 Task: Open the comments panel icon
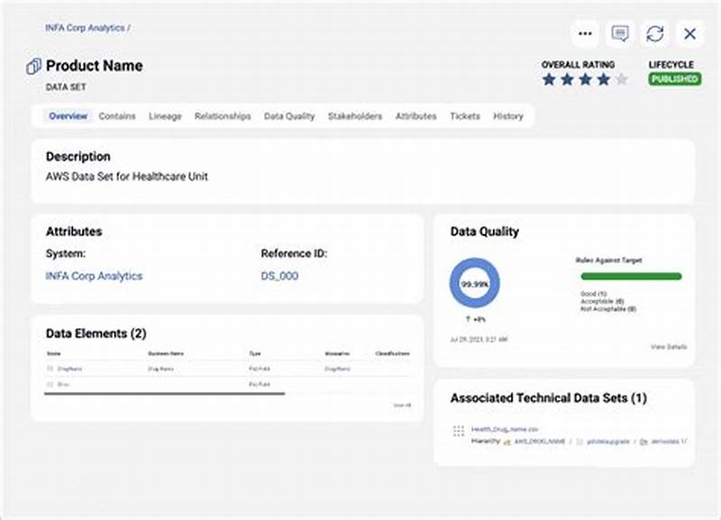[x=620, y=33]
